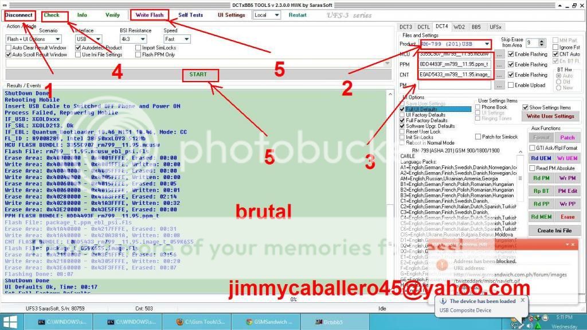This screenshot has width=587, height=330.
Task: Click the Rd UEM button
Action: (x=541, y=158)
